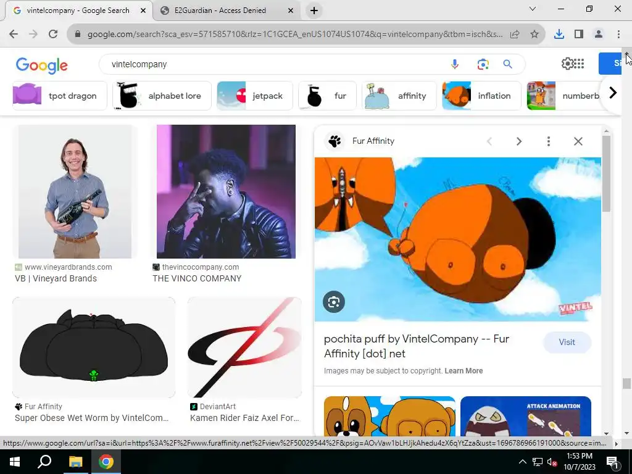Click the blue search magnifier icon
Screen dimensions: 632x474
click(508, 64)
